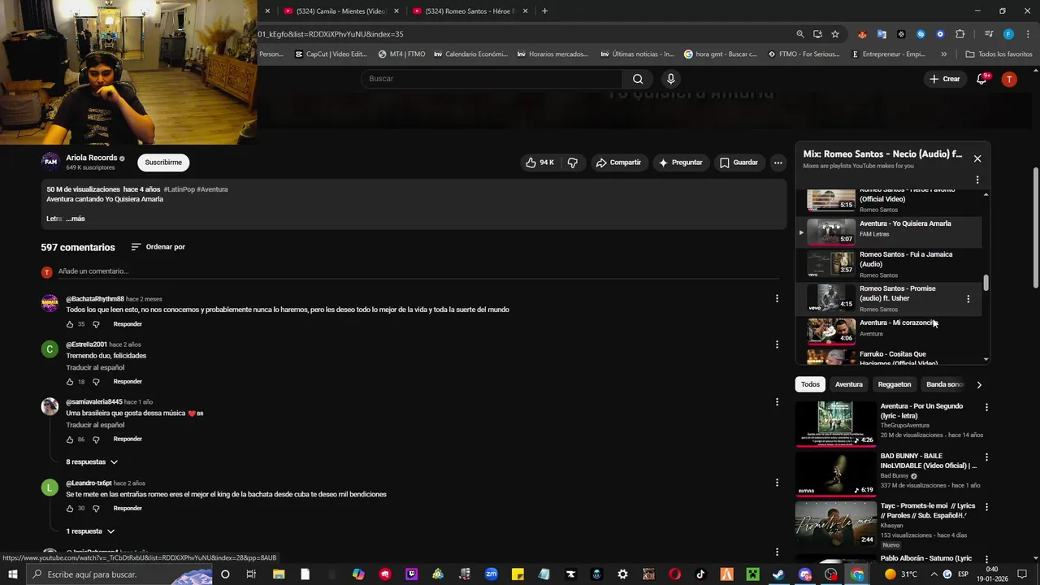The width and height of the screenshot is (1040, 585).
Task: Subscribe to Ariola Records with Suscribirme
Action: click(163, 162)
